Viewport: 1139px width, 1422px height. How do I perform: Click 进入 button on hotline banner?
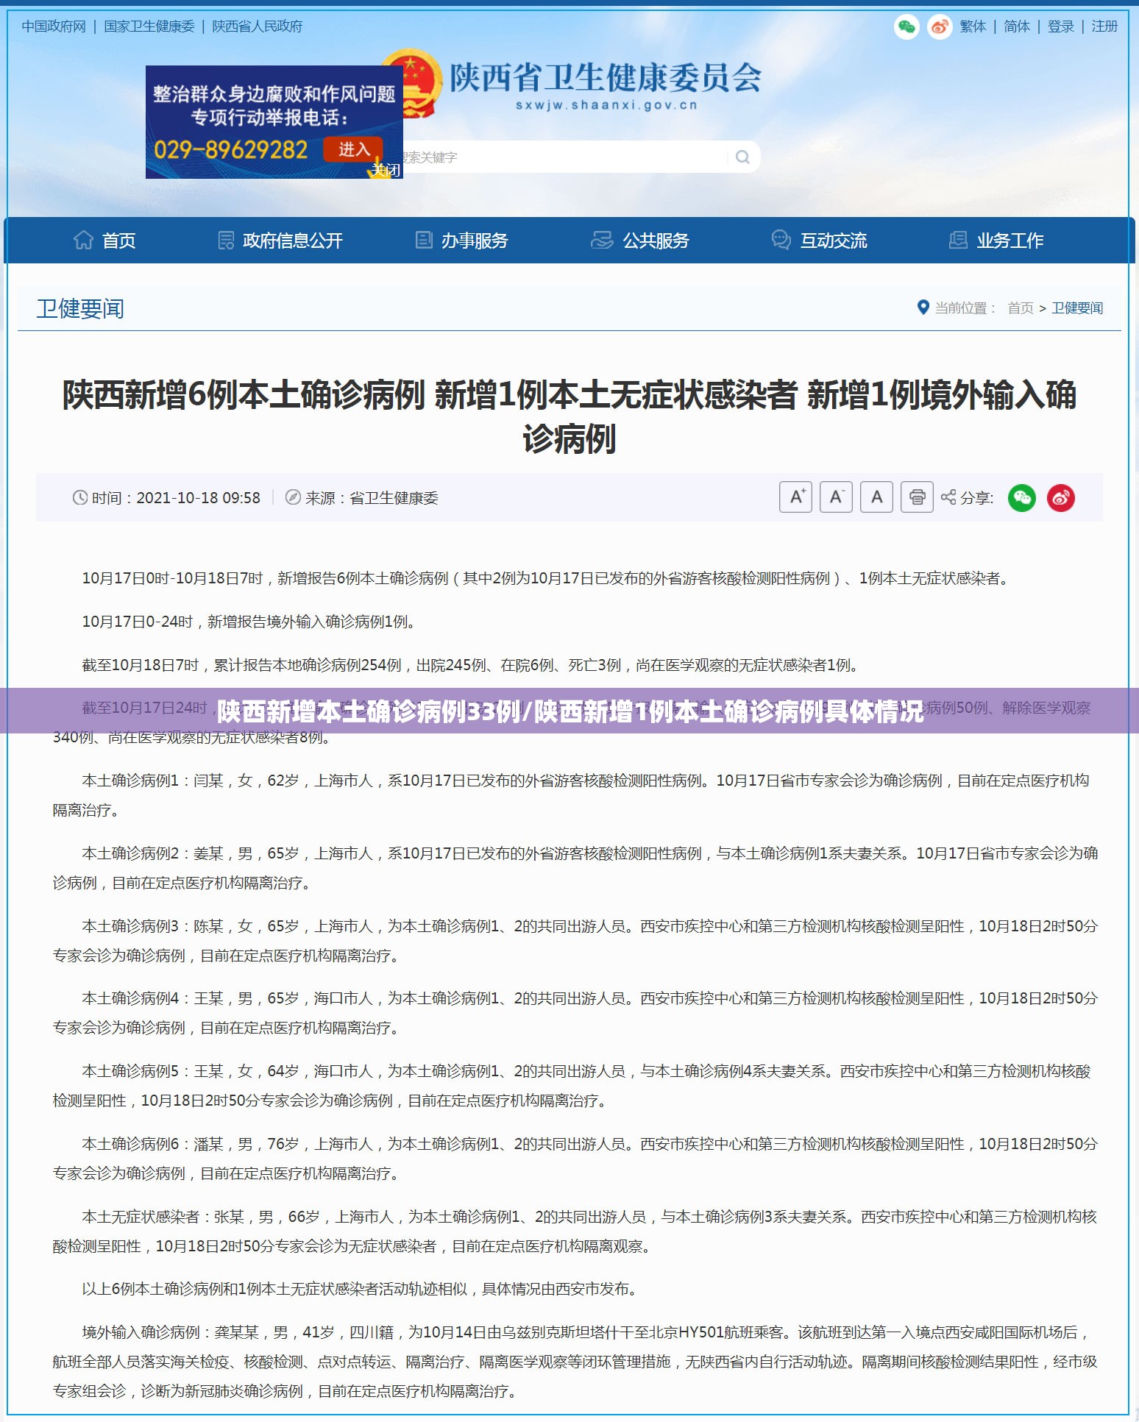[x=353, y=149]
